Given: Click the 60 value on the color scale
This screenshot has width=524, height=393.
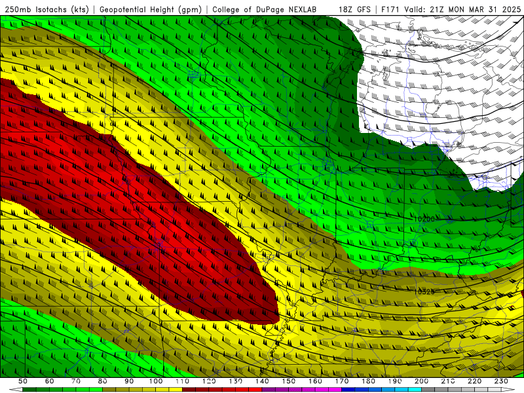Looking at the screenshot, I should (x=50, y=381).
